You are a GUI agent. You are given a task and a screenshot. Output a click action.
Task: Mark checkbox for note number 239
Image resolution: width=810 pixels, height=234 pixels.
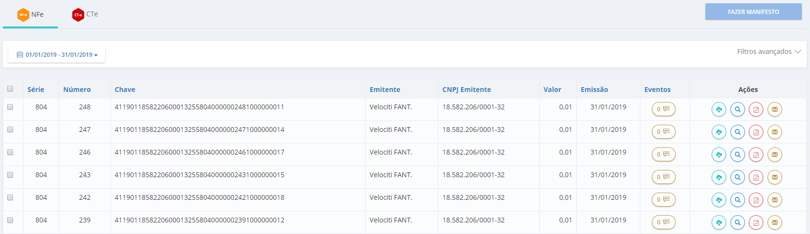coord(10,220)
